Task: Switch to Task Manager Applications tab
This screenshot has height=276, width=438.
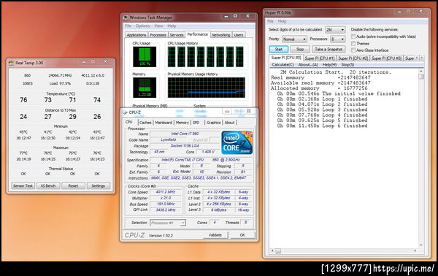Action: click(136, 35)
